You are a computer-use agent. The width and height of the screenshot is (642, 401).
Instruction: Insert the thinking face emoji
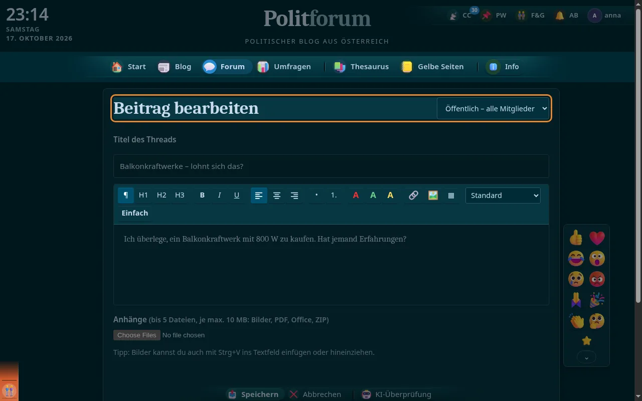click(x=597, y=321)
